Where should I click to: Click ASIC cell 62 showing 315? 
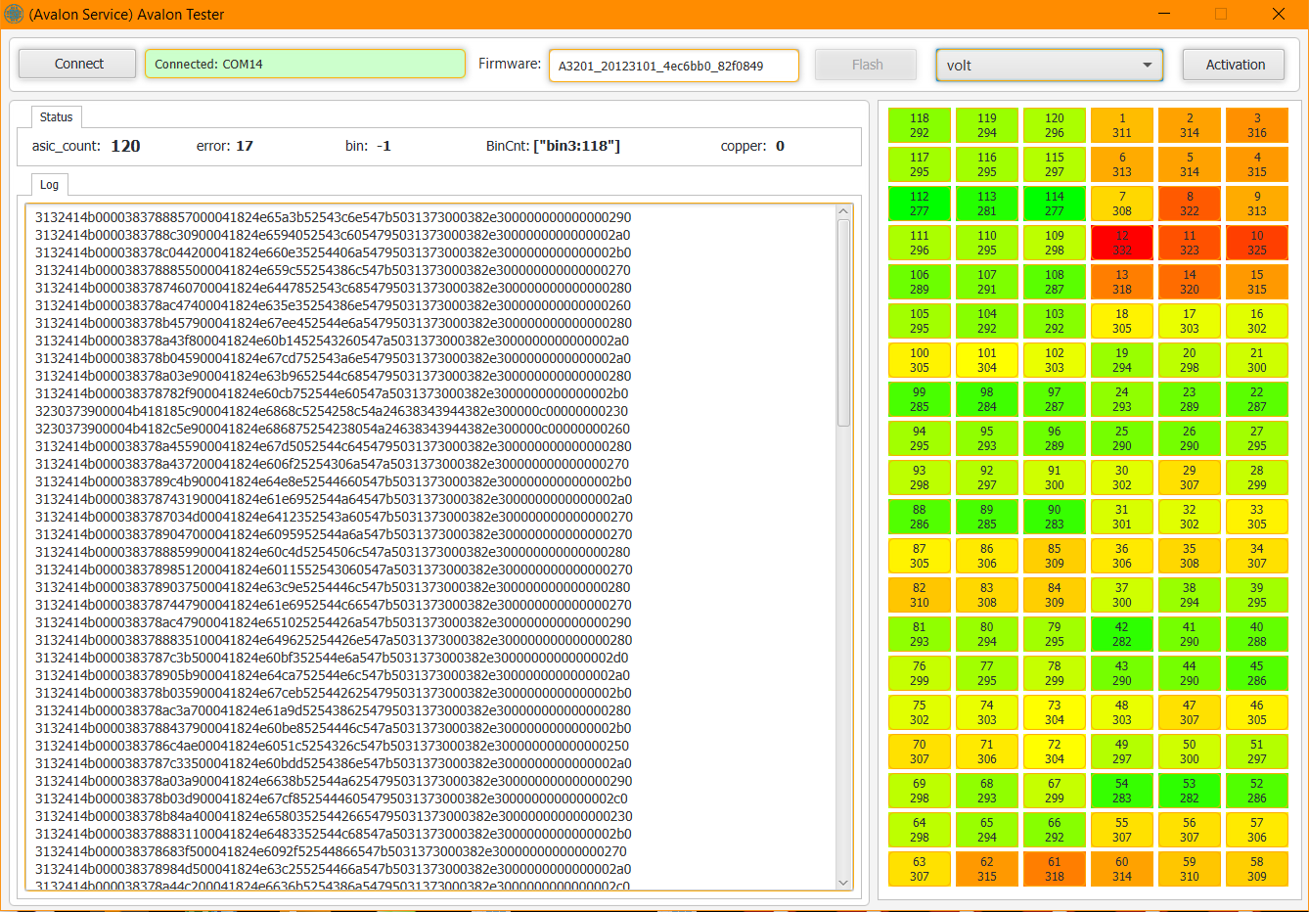[x=987, y=869]
